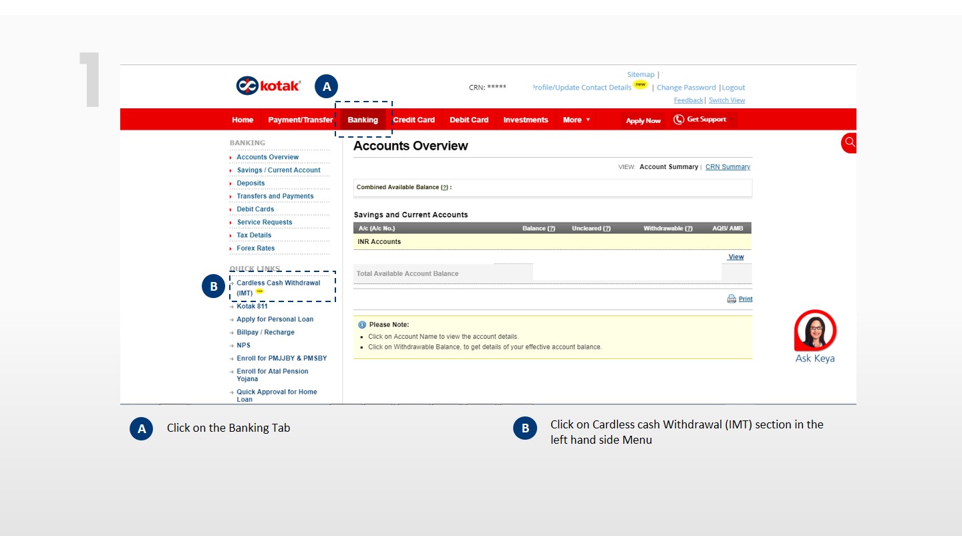
Task: Click help icon in Uncleared column header
Action: click(607, 229)
